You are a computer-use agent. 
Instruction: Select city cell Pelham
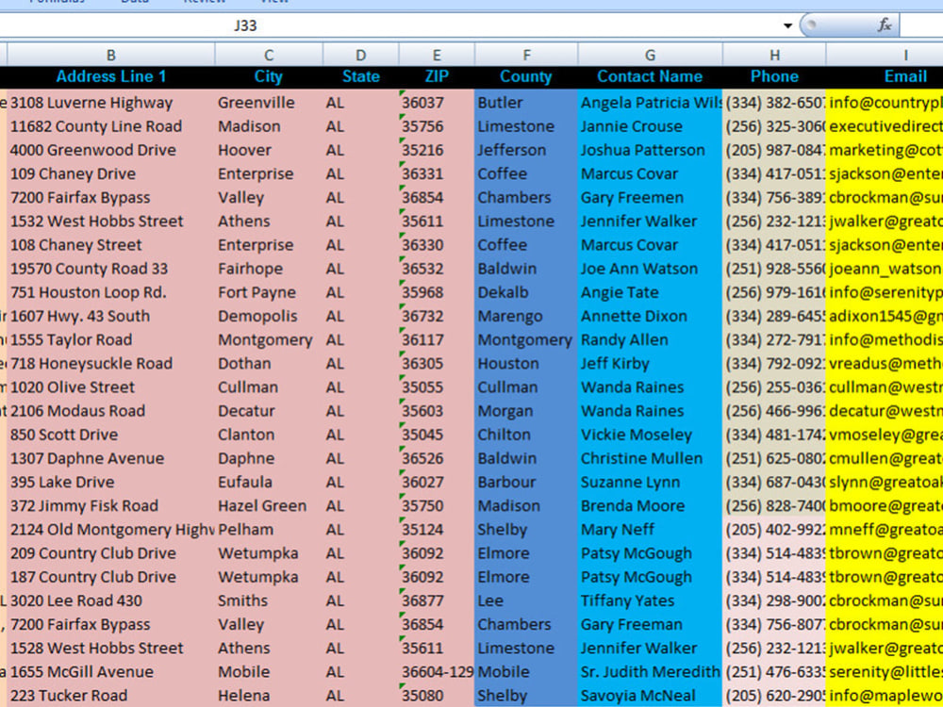tap(269, 530)
